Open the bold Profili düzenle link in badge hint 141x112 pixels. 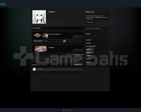click(x=98, y=17)
